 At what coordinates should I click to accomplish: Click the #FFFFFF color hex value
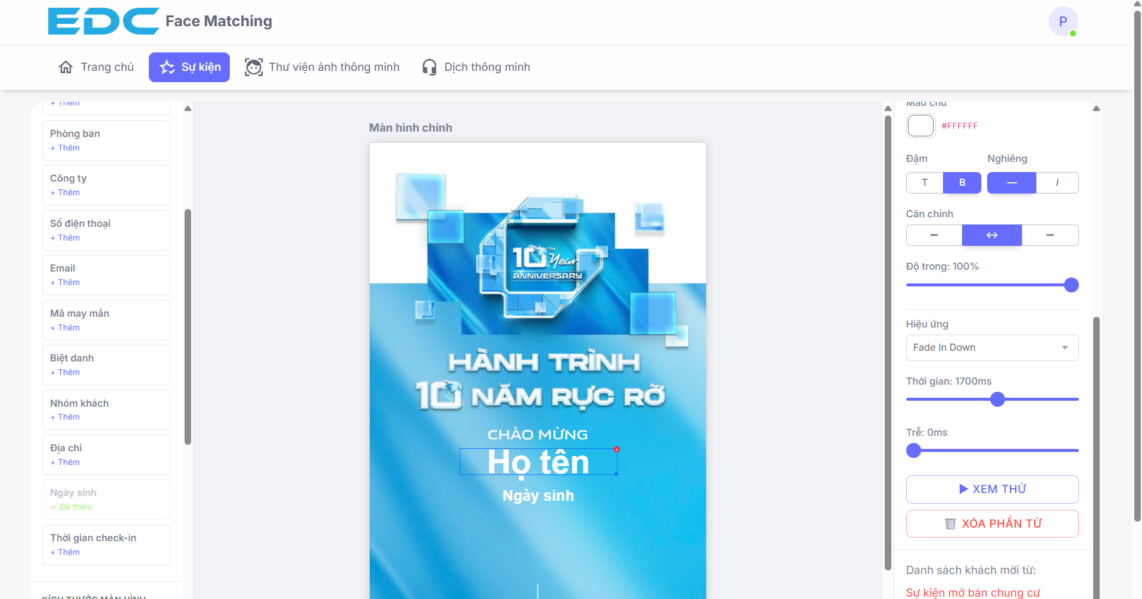coord(960,126)
